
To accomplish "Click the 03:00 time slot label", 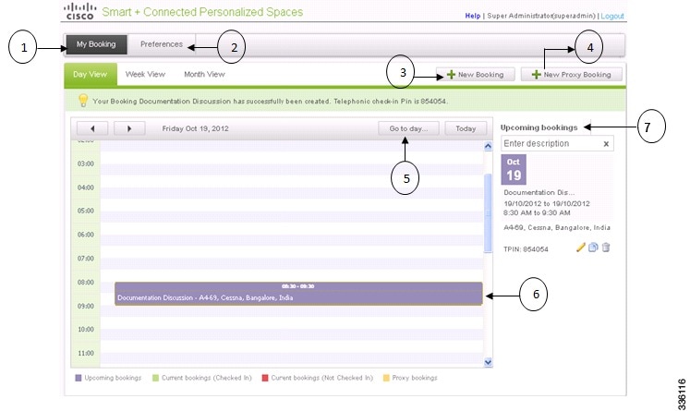I will [86, 163].
